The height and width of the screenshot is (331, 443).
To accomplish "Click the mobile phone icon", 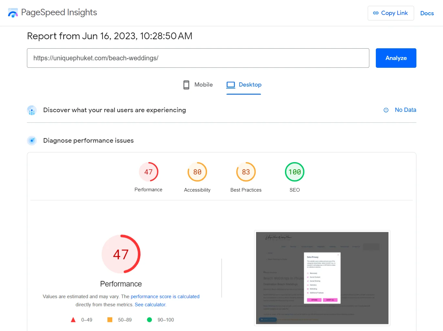I will coord(186,85).
